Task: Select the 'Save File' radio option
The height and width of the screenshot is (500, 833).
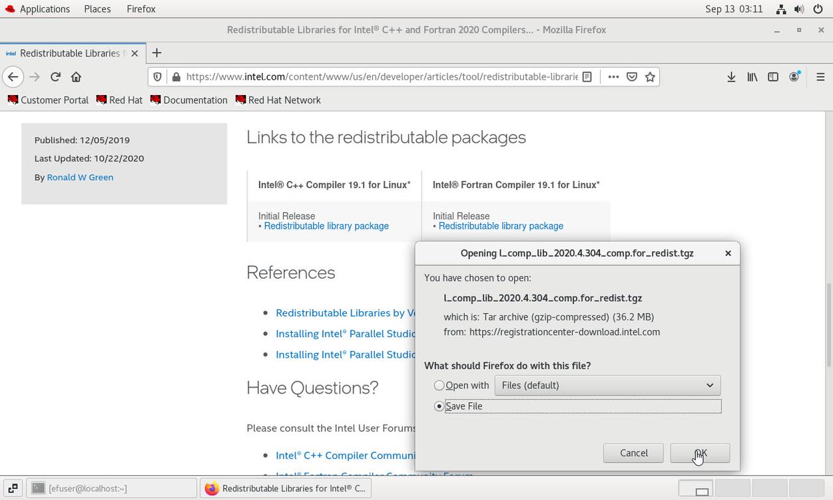Action: tap(439, 406)
